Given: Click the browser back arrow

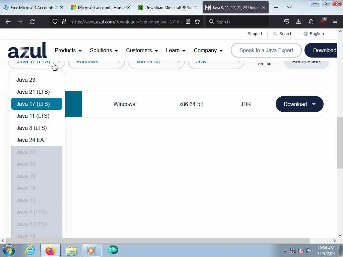Looking at the screenshot, I should (8, 22).
